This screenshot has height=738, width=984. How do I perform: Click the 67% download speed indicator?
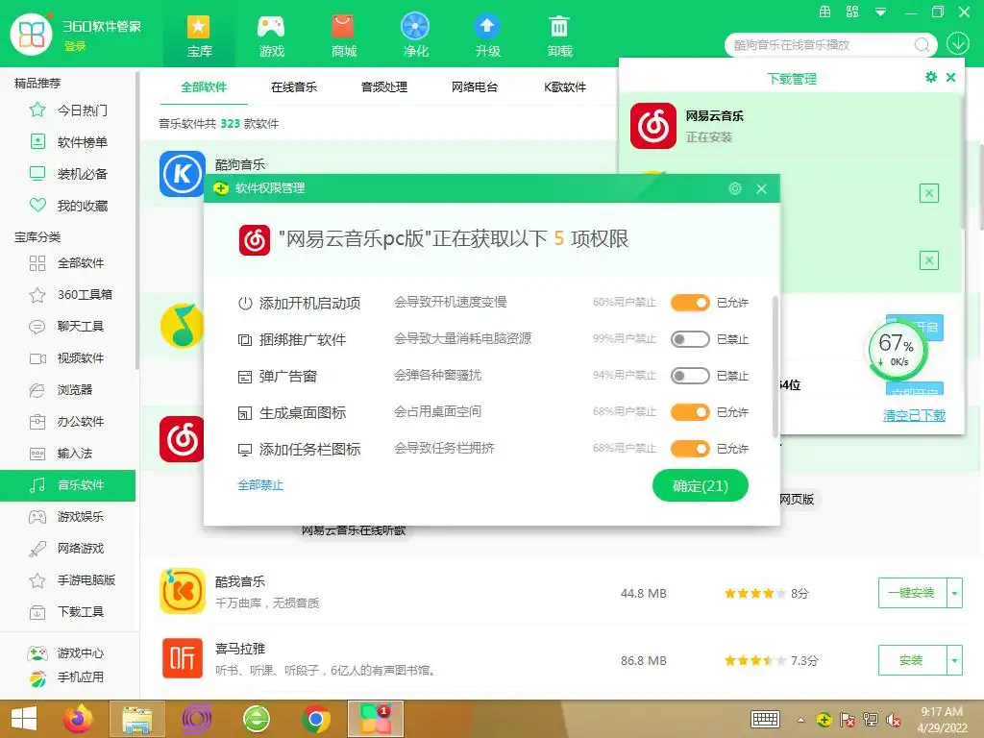pos(897,350)
